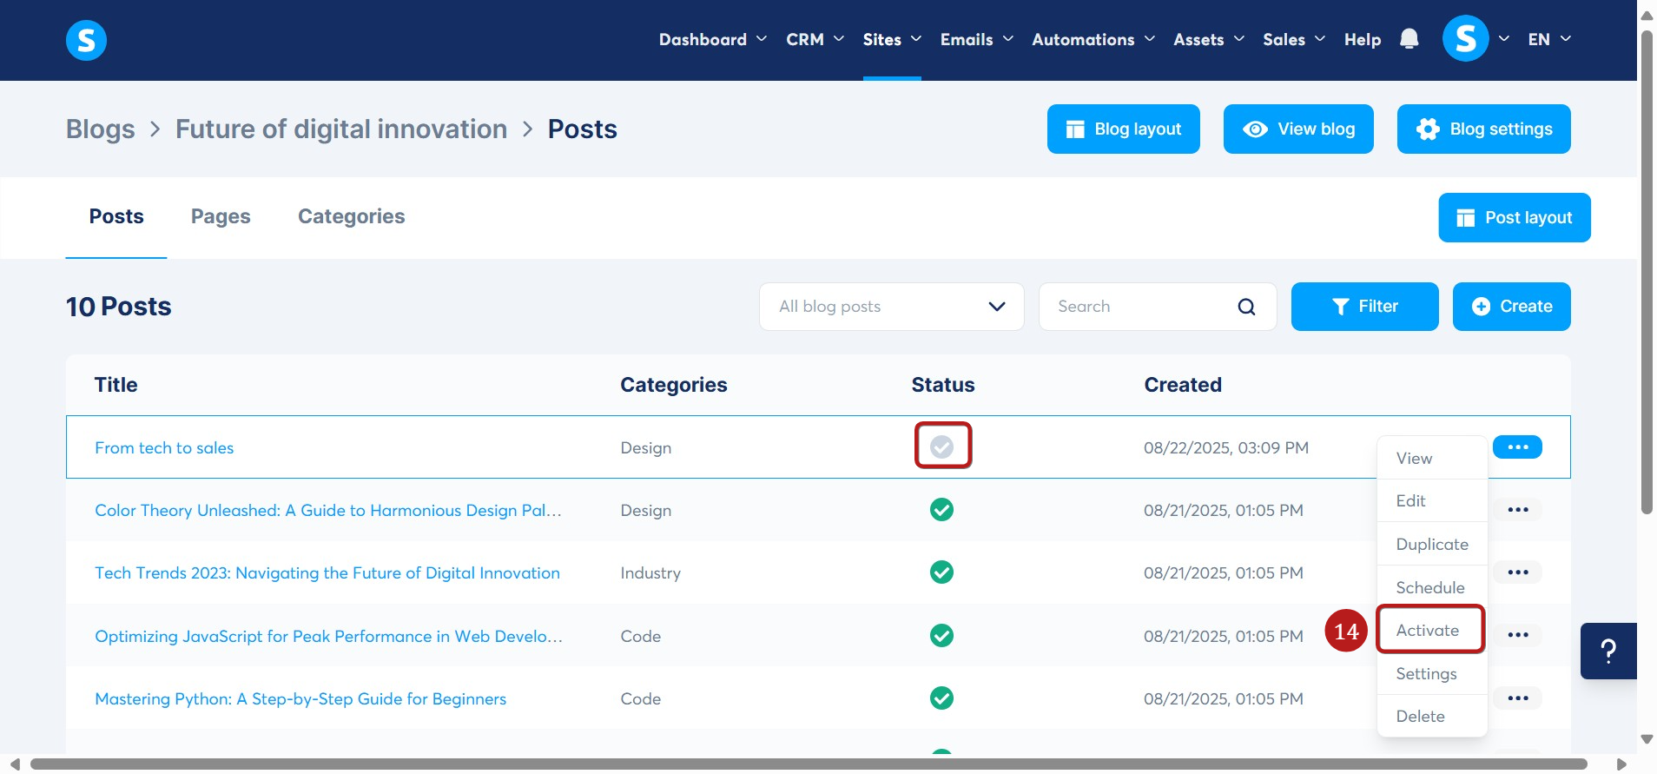1657x774 pixels.
Task: Open the notifications bell
Action: [x=1409, y=39]
